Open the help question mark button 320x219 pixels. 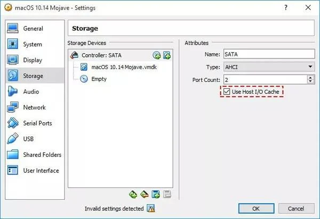pos(286,8)
